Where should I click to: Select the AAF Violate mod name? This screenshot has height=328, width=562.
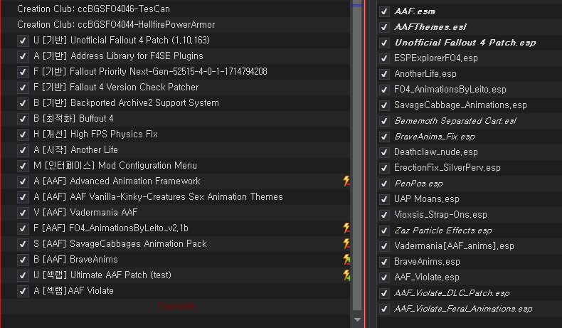coord(73,291)
